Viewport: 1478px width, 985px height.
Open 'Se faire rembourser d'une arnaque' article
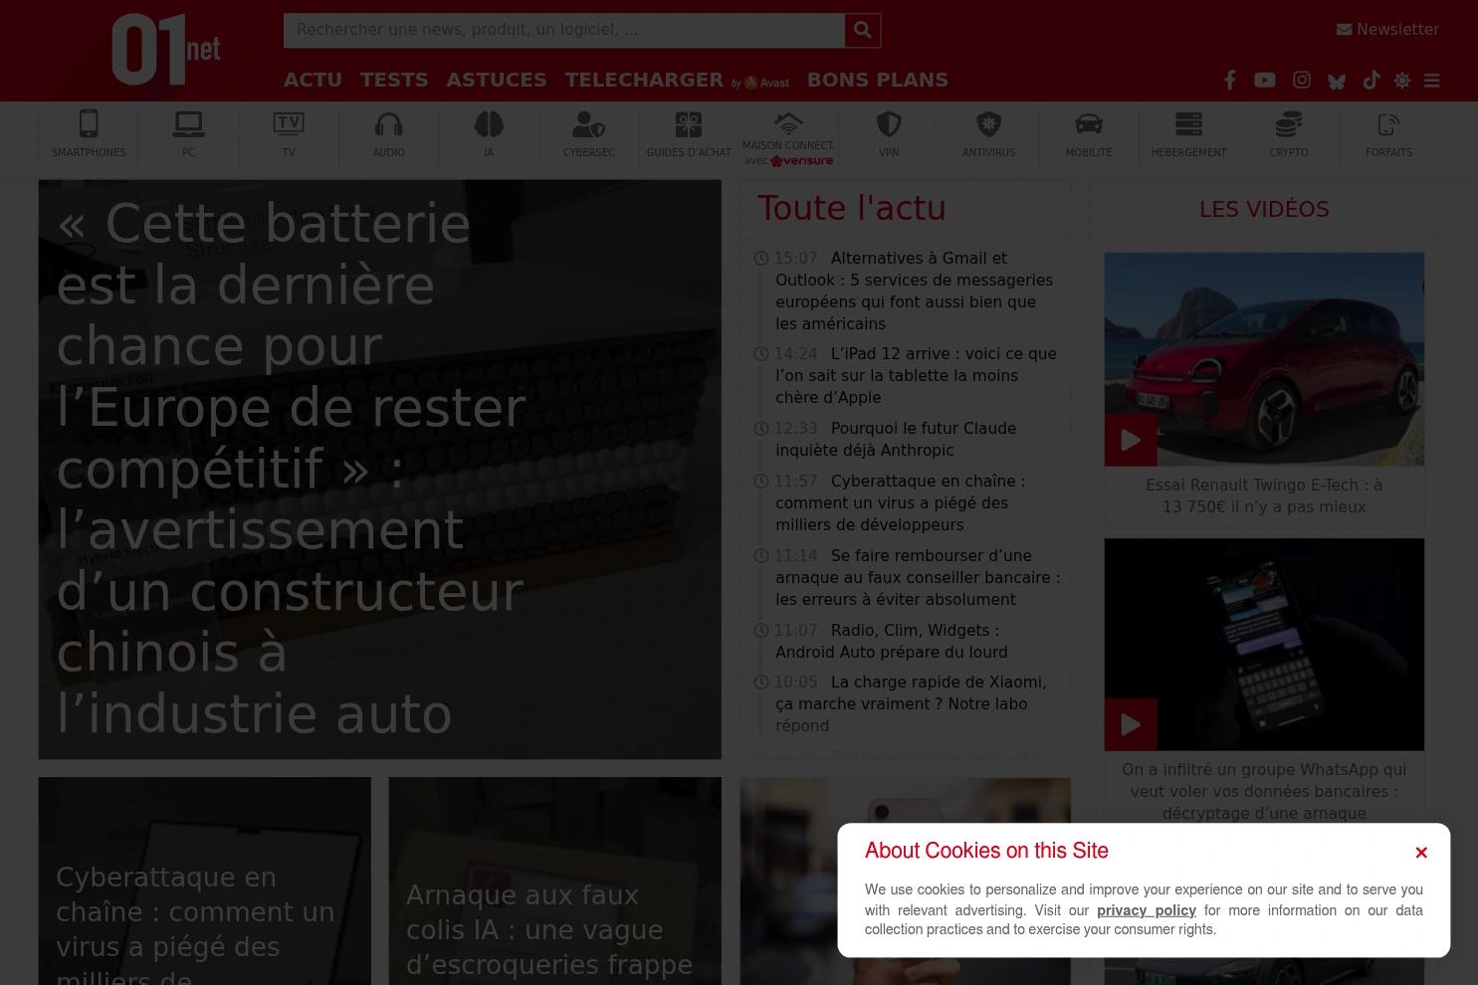918,577
